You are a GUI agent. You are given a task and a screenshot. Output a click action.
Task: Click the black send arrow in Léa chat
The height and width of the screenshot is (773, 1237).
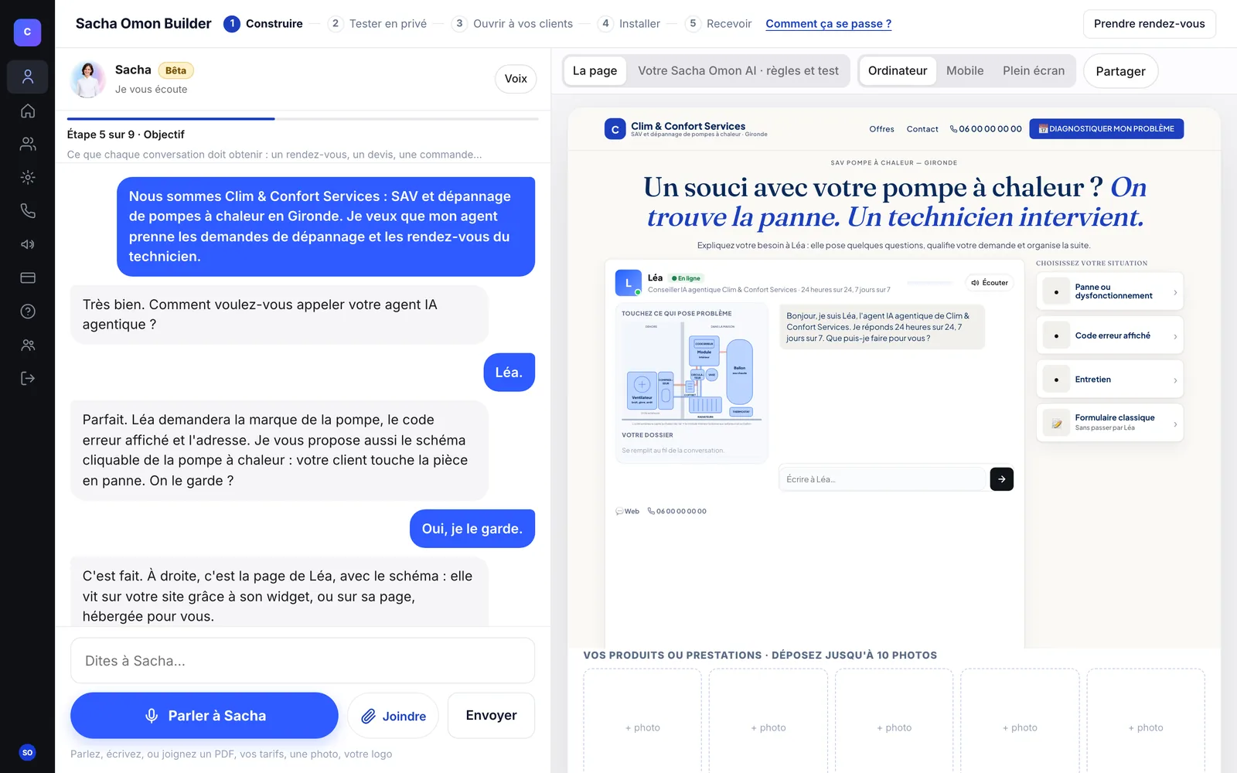1001,479
